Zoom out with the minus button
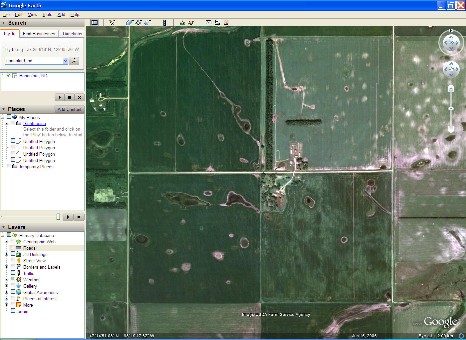466x340 pixels. point(451,129)
